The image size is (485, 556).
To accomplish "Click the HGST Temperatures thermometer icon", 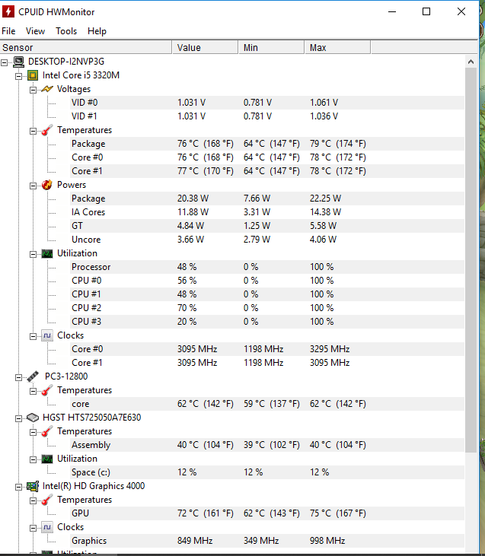I will (47, 431).
